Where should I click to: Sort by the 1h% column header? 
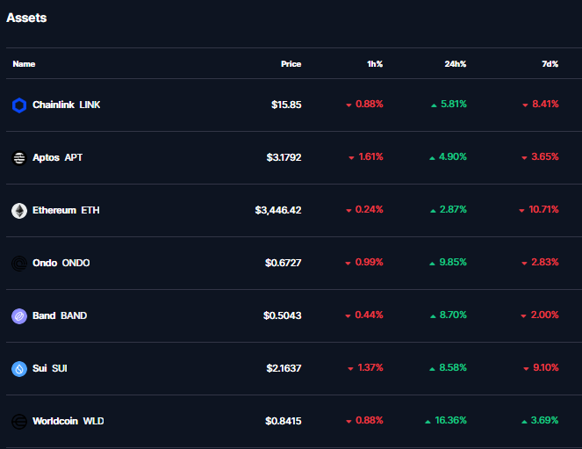point(375,64)
